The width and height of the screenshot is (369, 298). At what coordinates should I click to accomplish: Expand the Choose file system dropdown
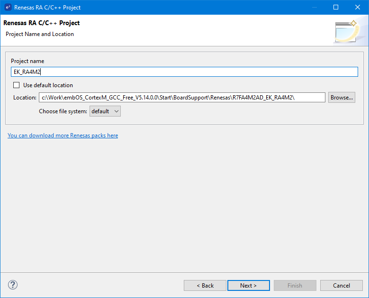pyautogui.click(x=105, y=111)
